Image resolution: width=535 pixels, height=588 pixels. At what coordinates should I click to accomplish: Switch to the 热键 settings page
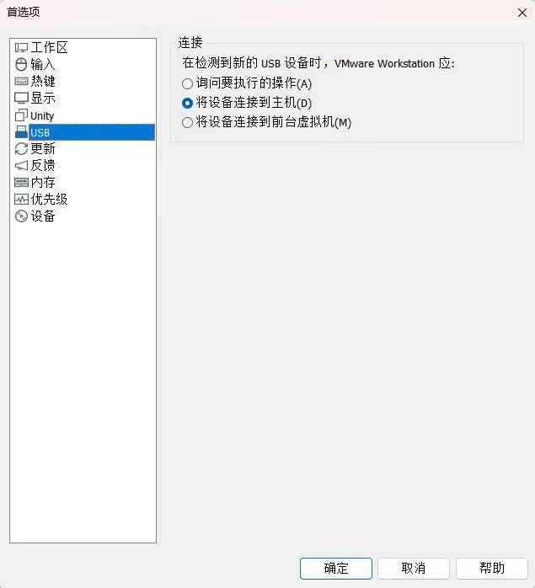click(x=43, y=81)
